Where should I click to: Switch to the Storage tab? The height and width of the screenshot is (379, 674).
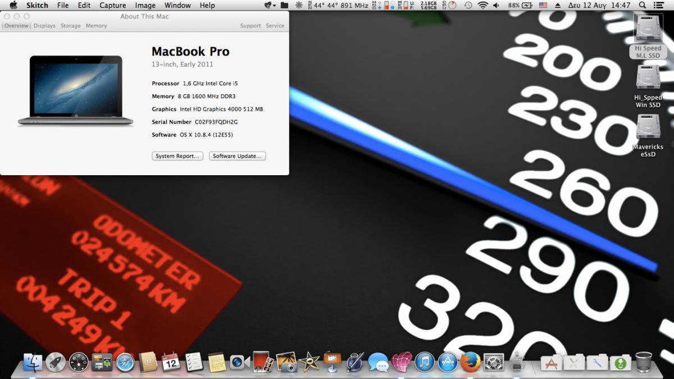coord(71,26)
